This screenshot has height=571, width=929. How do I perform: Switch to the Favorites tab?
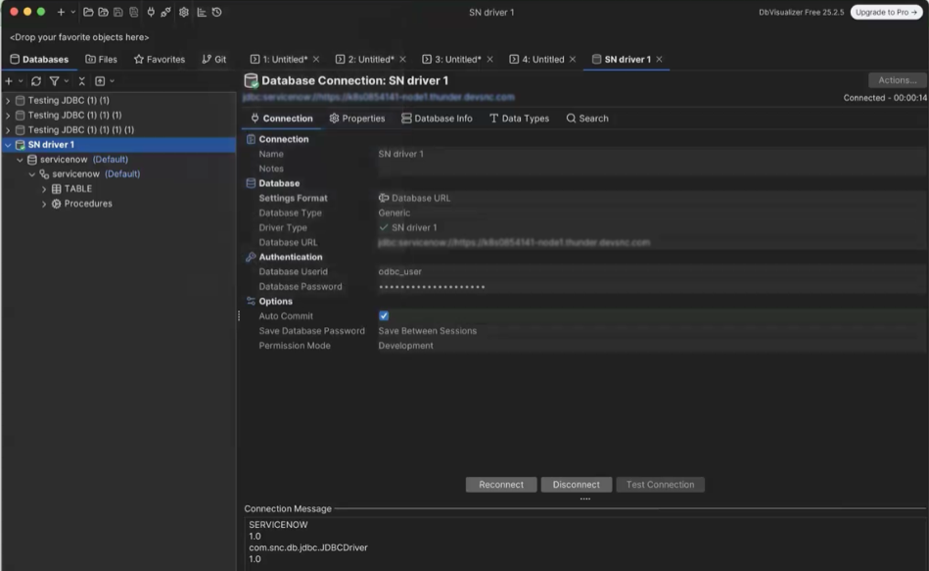tap(160, 60)
